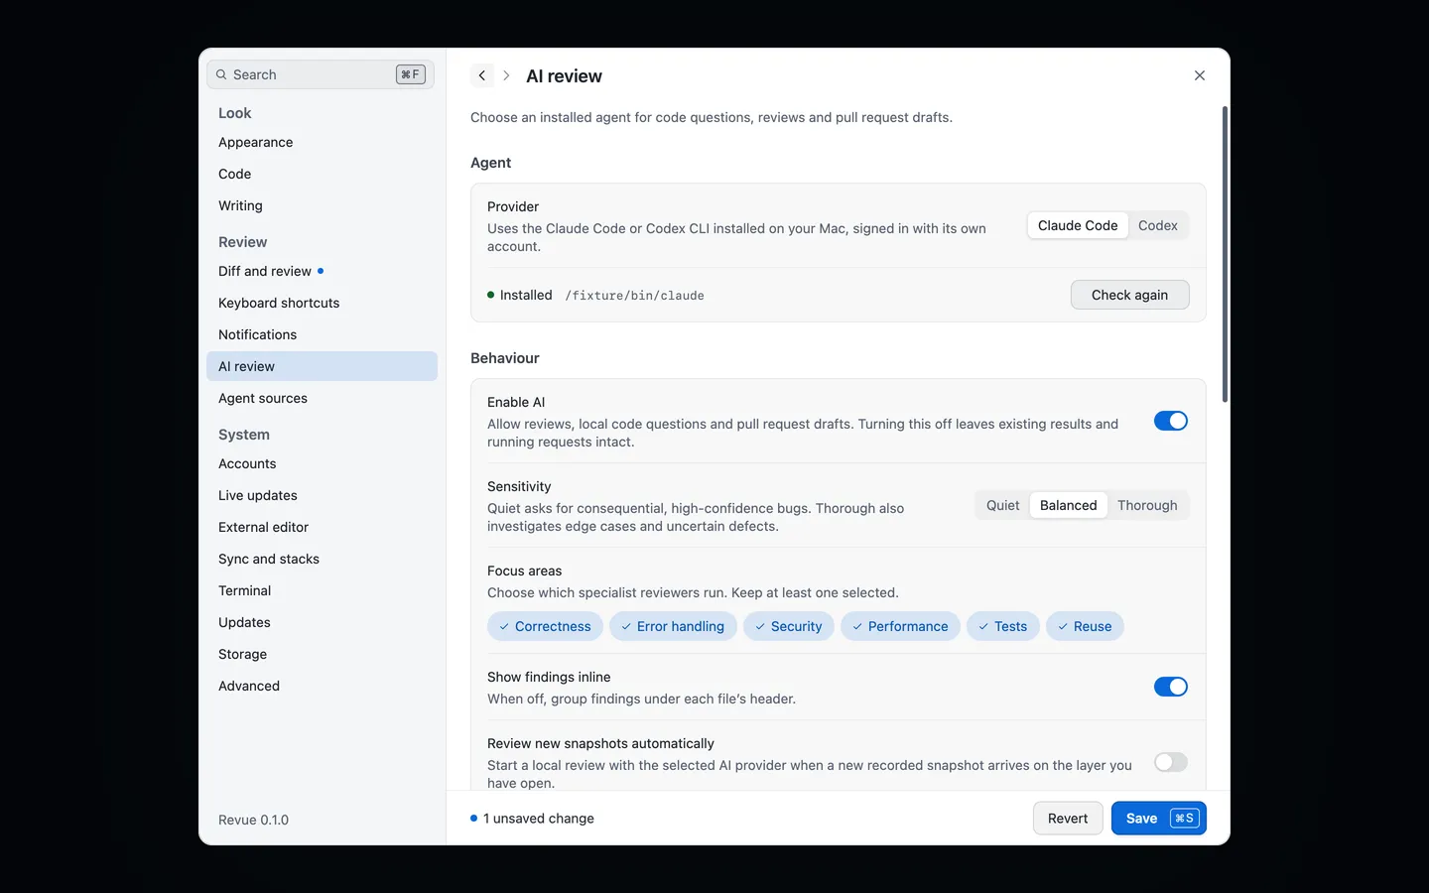Deselect the Error handling focus area

pyautogui.click(x=673, y=626)
